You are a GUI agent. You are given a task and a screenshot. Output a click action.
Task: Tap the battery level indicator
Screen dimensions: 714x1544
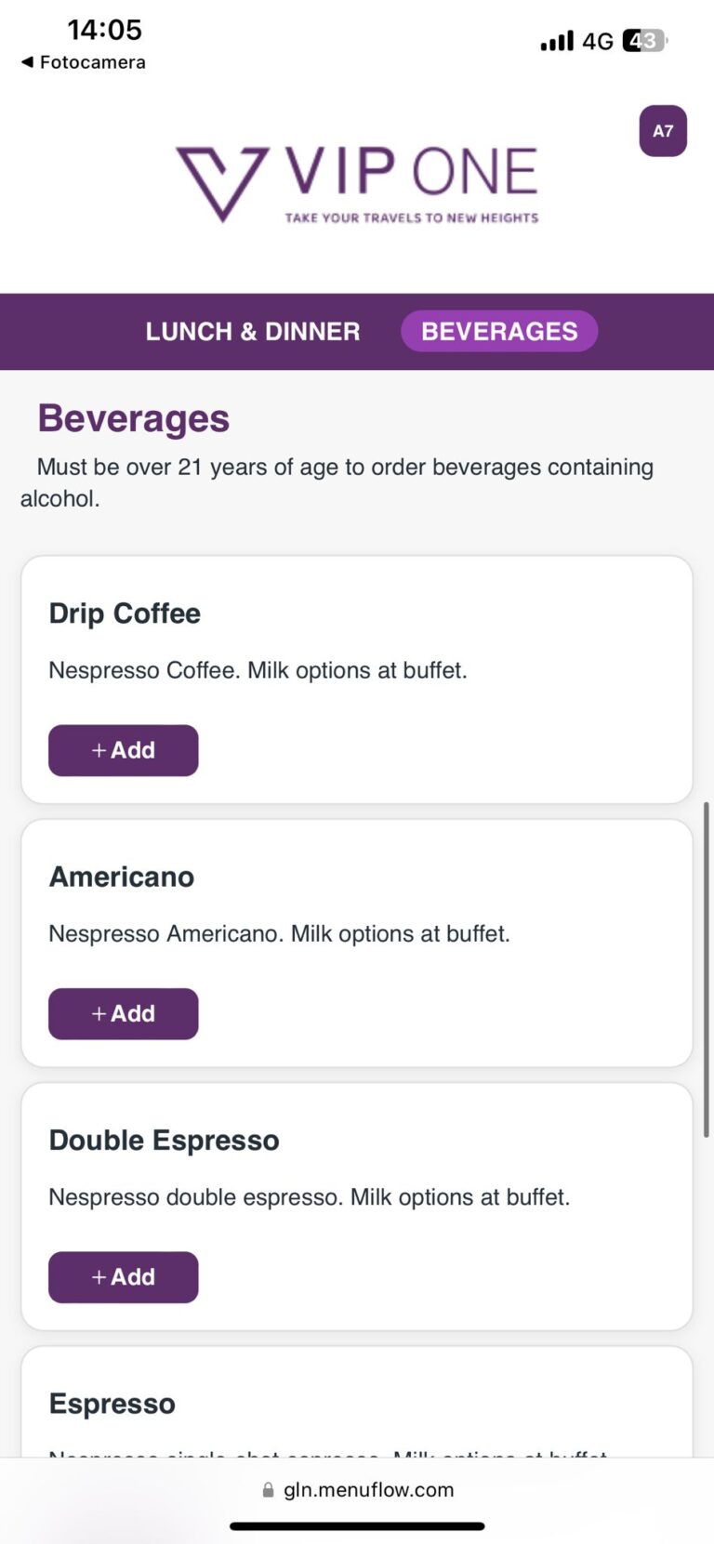[645, 41]
